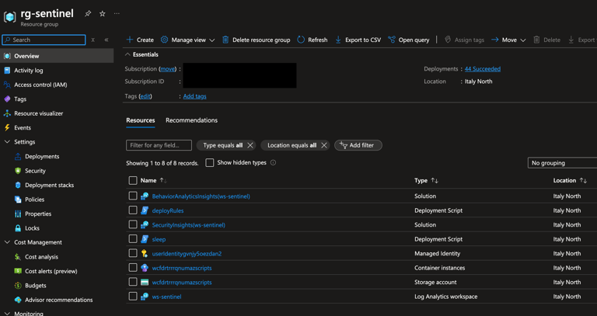Open Deployments icon under Settings
The image size is (597, 316).
[x=18, y=157]
